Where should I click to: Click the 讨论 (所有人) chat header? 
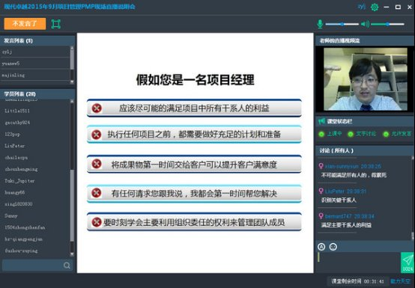click(x=365, y=150)
